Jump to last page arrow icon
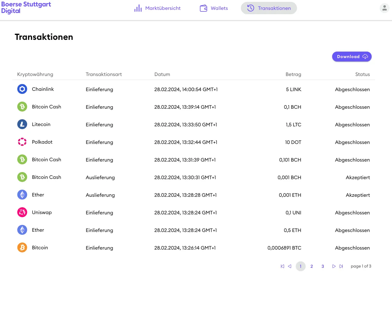Image resolution: width=392 pixels, height=333 pixels. pyautogui.click(x=341, y=266)
